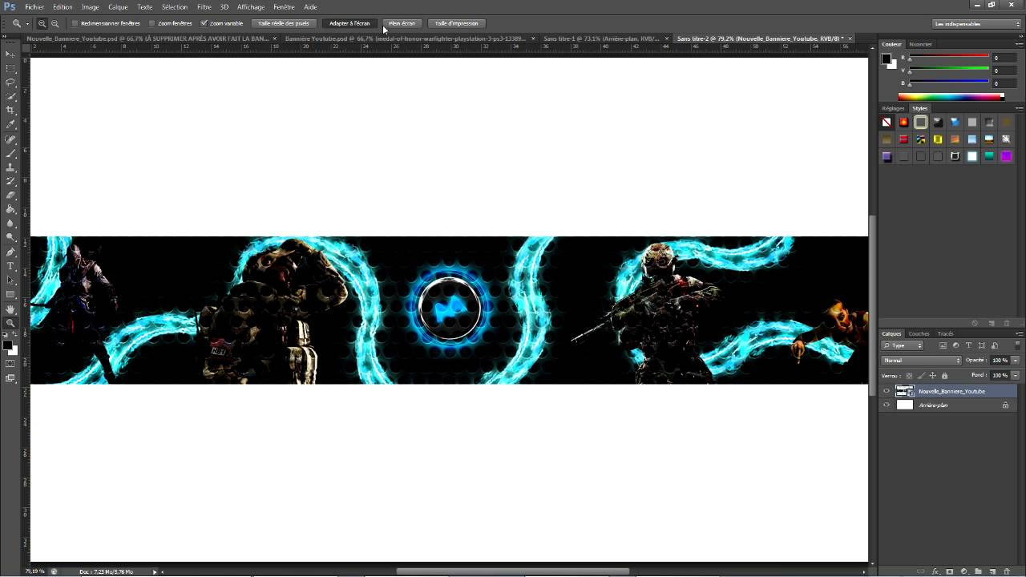Select the Hand tool
1026x577 pixels.
(x=10, y=309)
